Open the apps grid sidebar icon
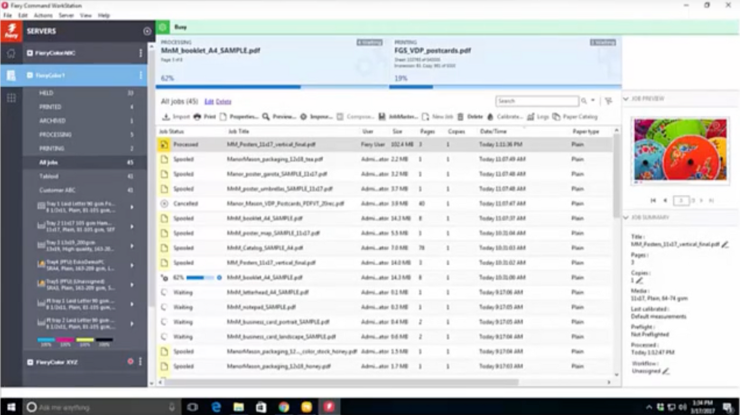The height and width of the screenshot is (415, 740). coord(11,98)
